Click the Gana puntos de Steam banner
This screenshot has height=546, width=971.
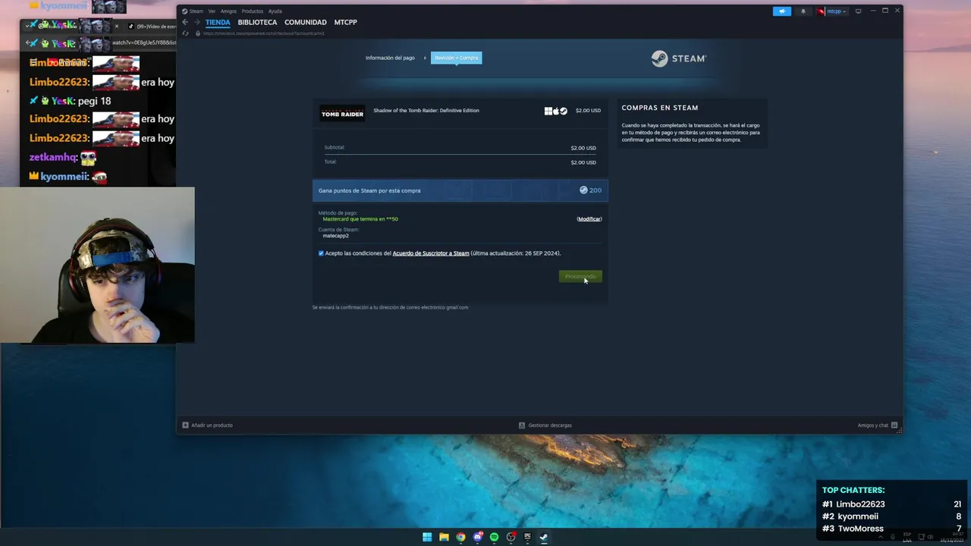coord(460,190)
